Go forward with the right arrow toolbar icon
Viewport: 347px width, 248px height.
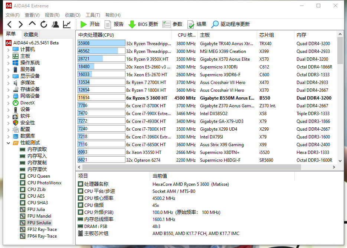coord(20,24)
